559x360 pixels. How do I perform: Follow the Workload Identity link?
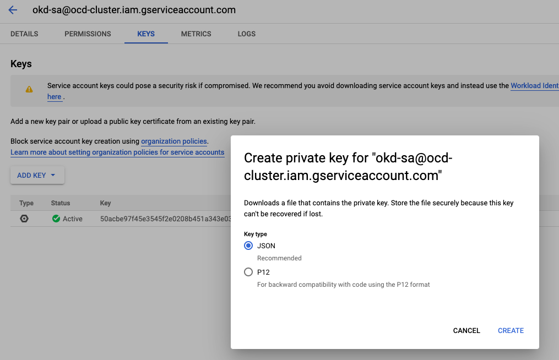[x=535, y=85]
